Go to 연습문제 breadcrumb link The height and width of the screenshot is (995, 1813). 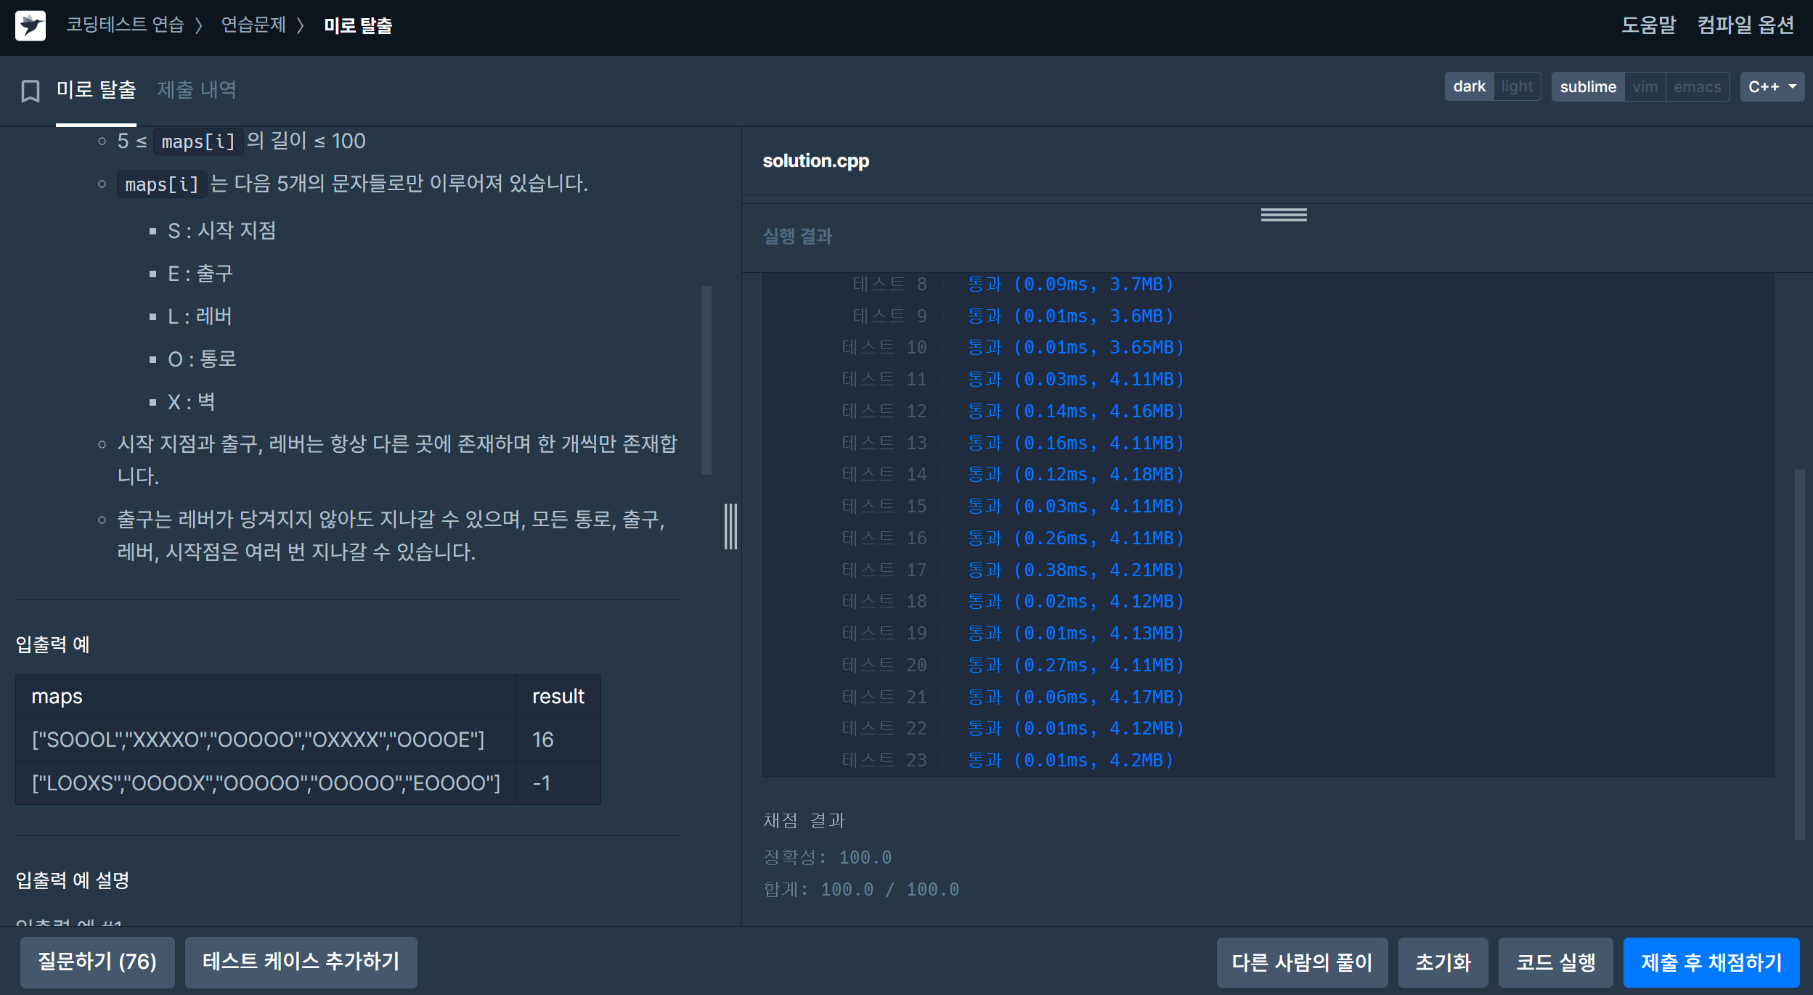pos(253,25)
